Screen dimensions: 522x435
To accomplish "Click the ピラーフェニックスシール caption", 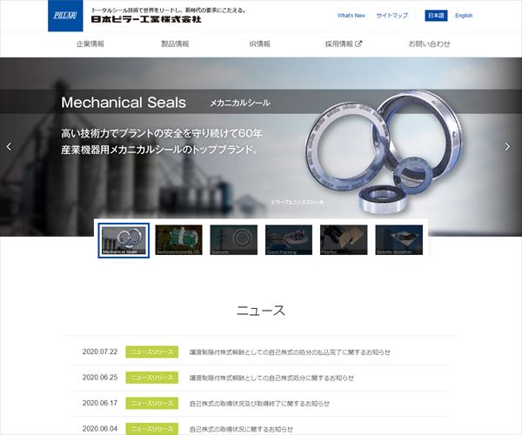I will point(298,202).
